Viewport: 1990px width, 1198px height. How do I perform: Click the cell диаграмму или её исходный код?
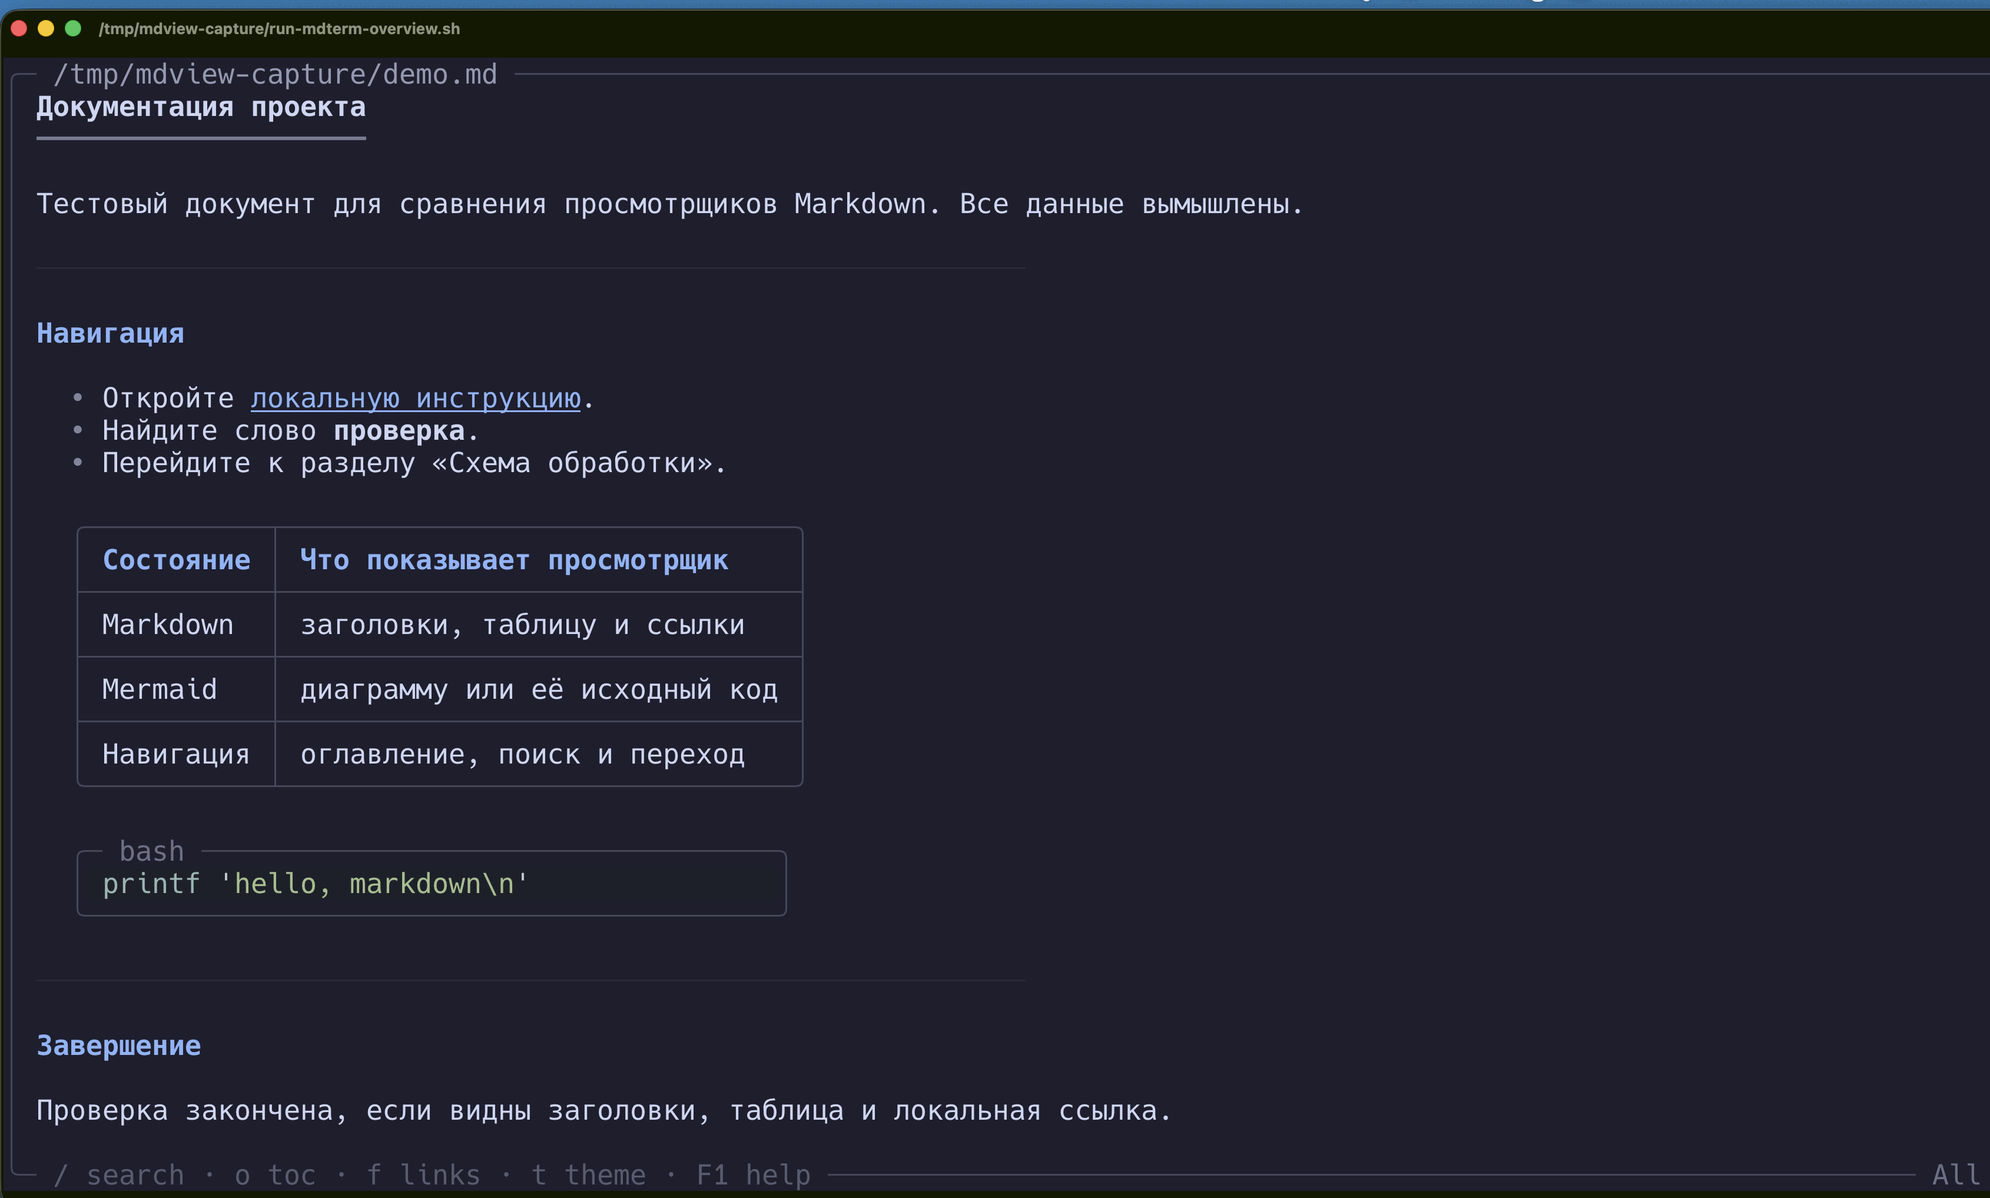[x=539, y=689]
